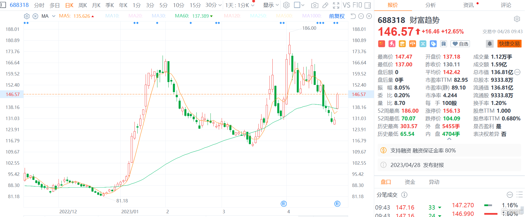This screenshot has height=217, width=525.
Task: Toggle the left sidebar panel icon
Action: coord(3,5)
